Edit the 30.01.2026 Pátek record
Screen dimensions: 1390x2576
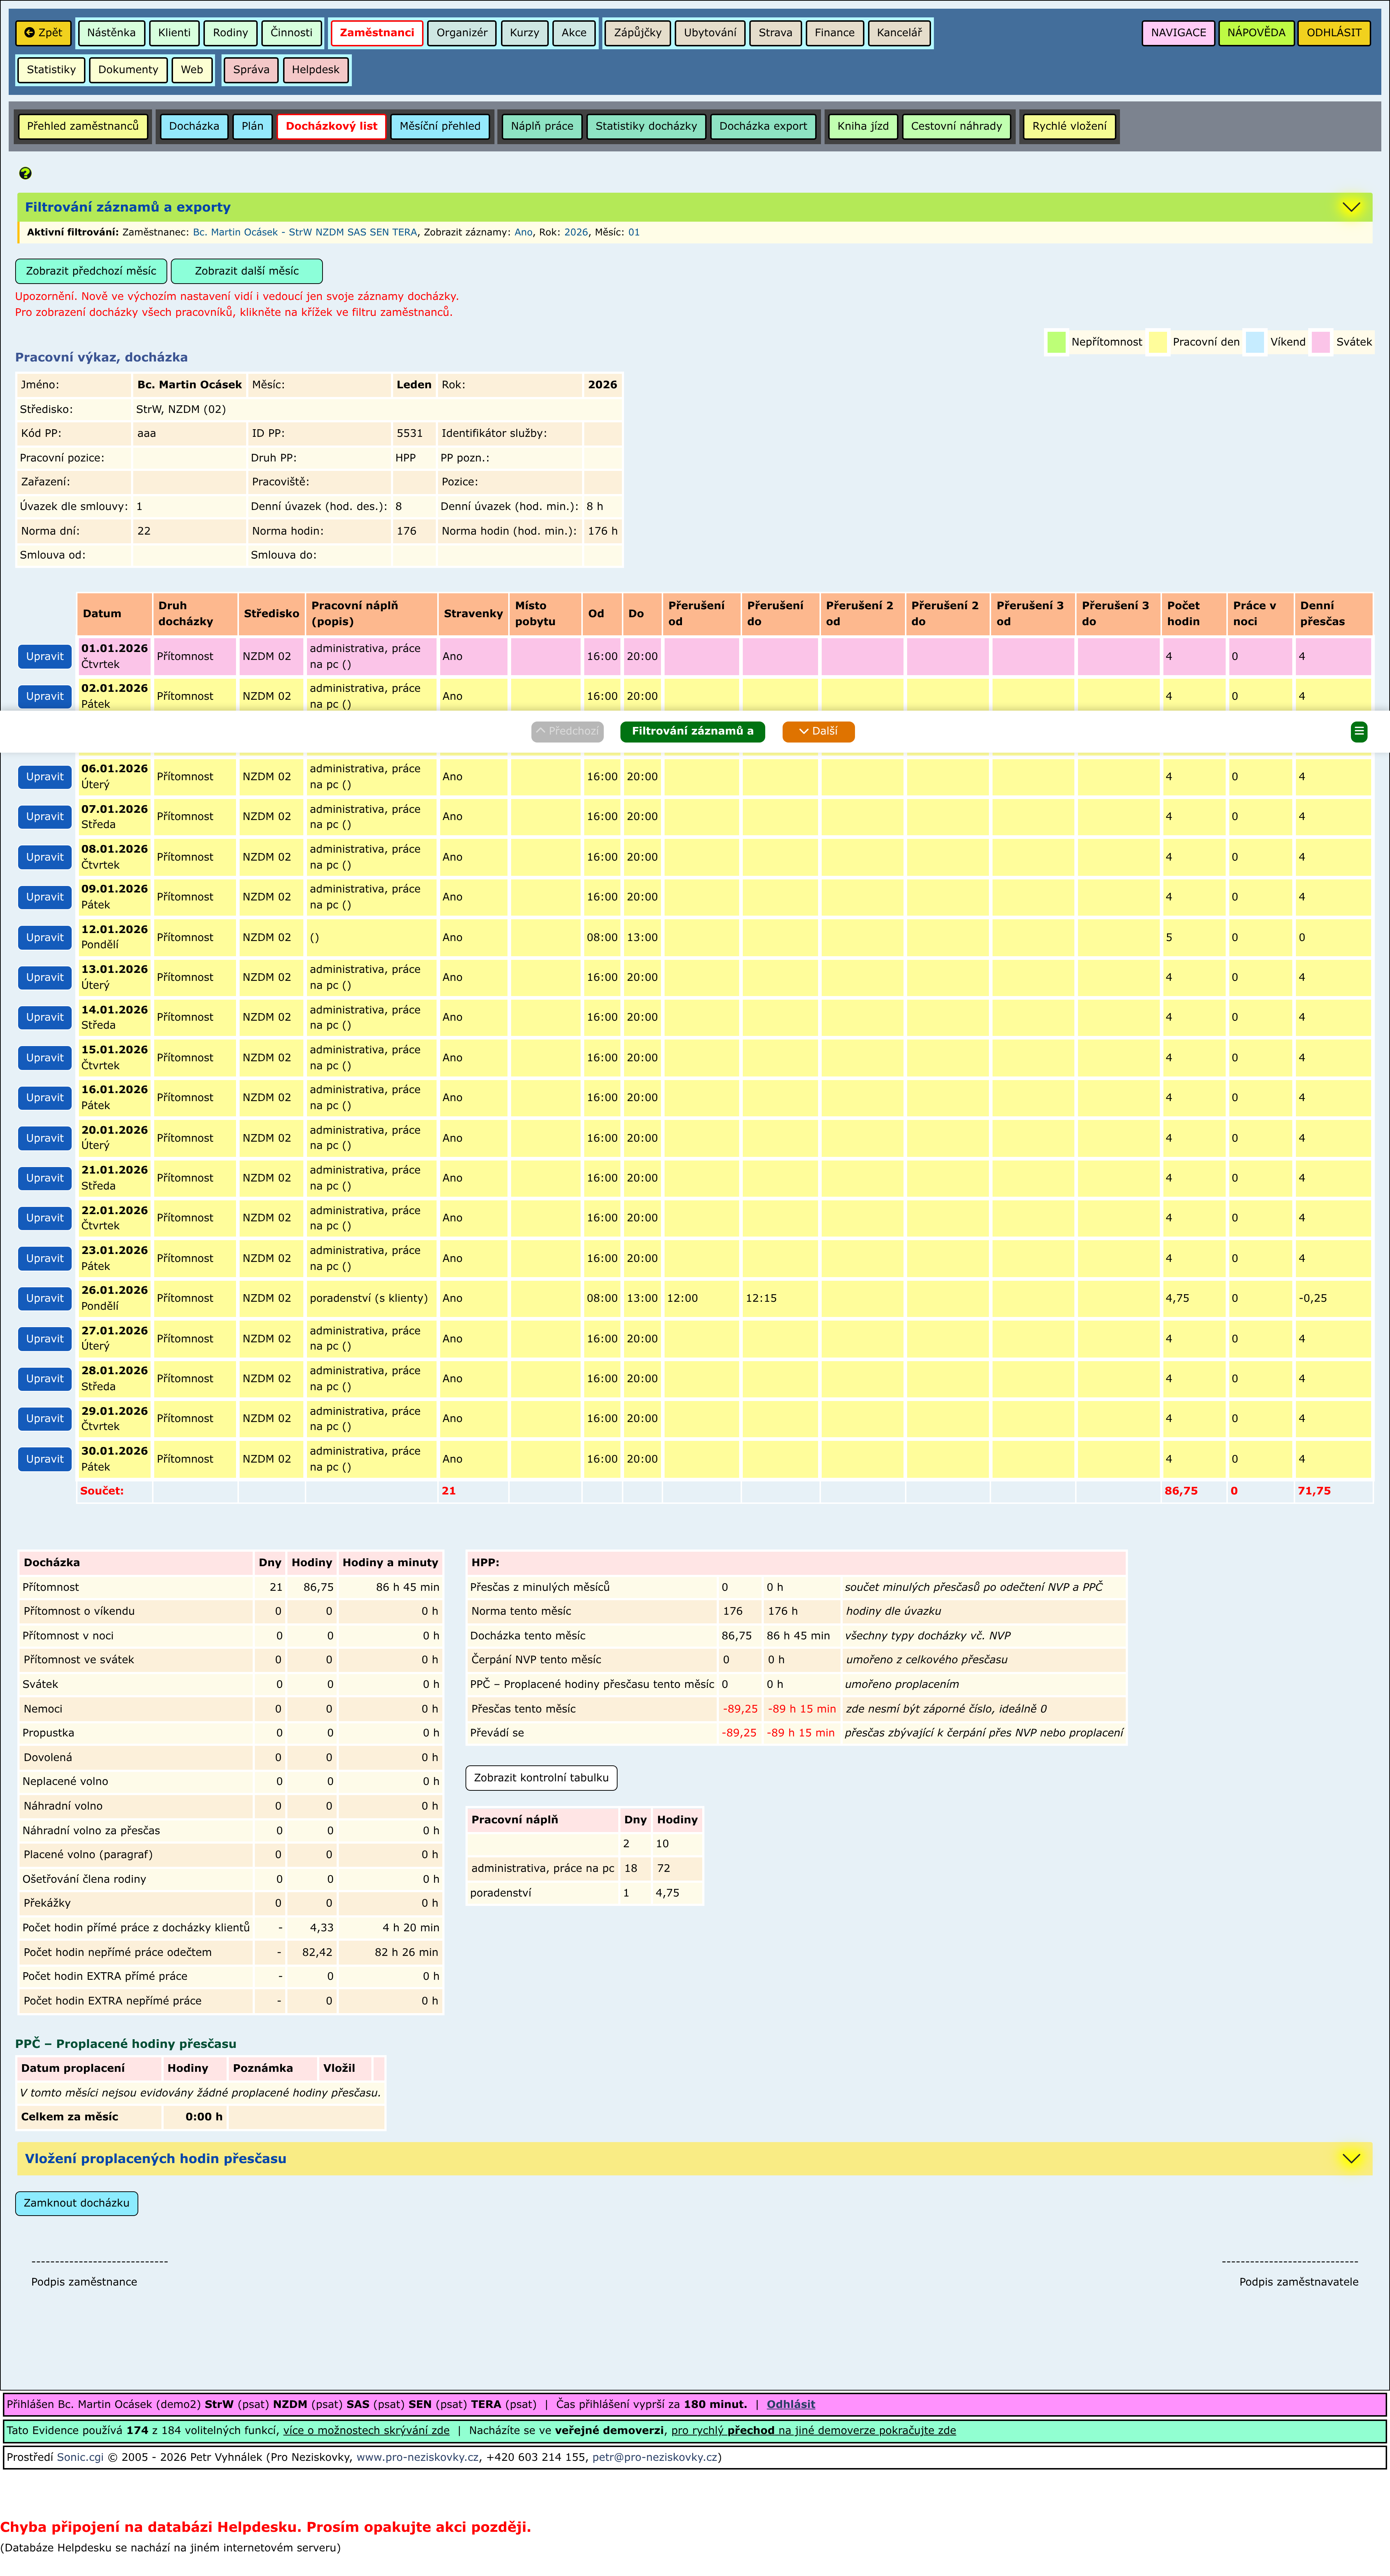click(x=45, y=1459)
